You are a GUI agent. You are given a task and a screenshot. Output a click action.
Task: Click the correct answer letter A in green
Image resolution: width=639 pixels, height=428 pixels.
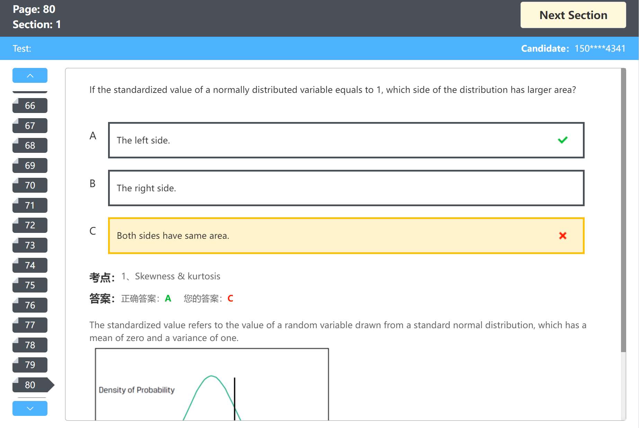[x=168, y=298]
